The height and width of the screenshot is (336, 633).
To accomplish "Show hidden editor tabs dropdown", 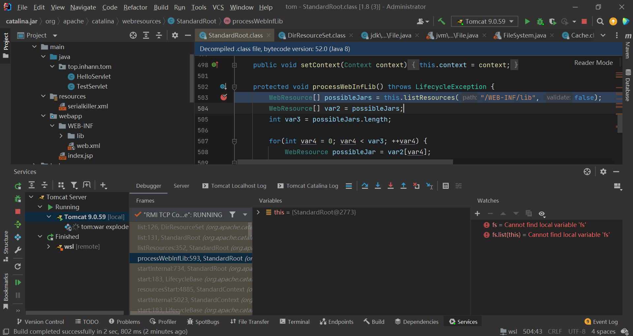I will (x=603, y=35).
